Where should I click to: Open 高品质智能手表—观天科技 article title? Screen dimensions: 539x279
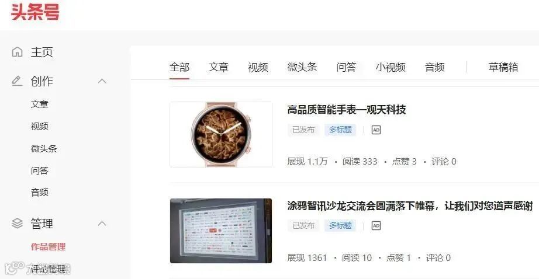click(x=347, y=110)
